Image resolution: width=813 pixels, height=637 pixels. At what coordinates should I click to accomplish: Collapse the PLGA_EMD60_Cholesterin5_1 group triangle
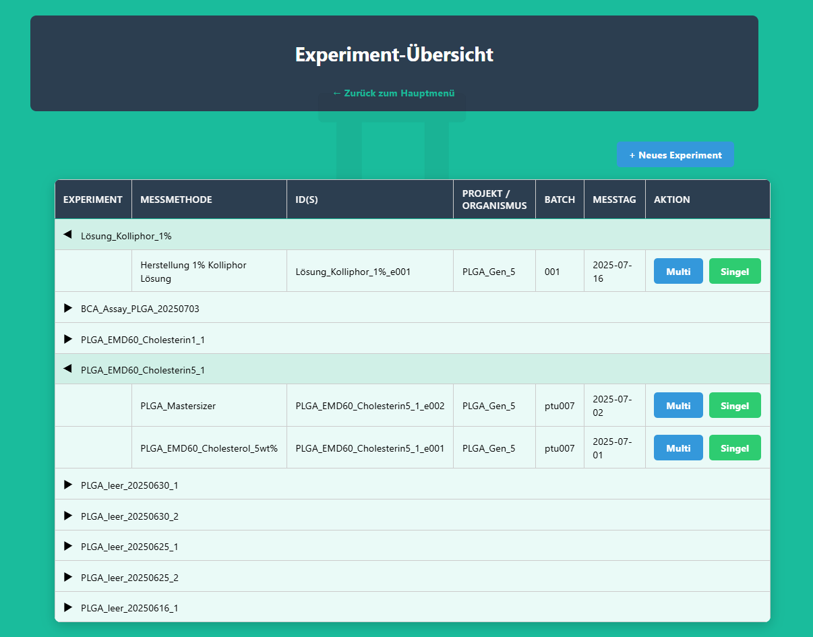[66, 369]
